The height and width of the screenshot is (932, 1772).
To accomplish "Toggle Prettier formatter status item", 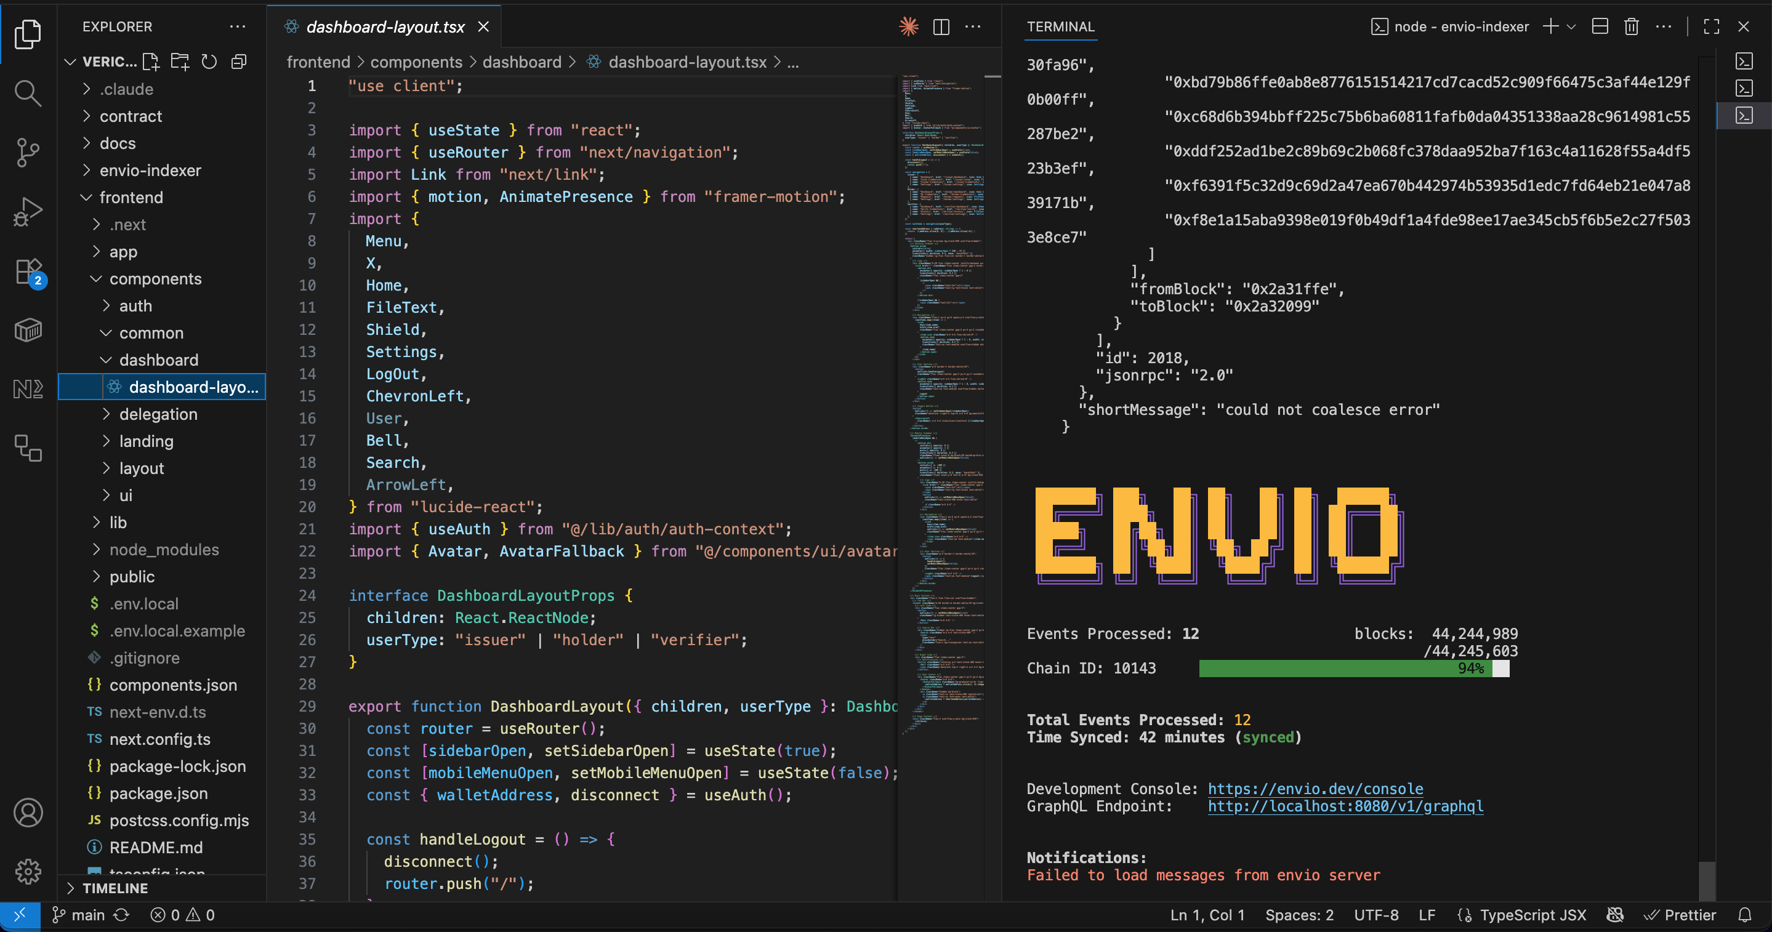I will point(1680,915).
